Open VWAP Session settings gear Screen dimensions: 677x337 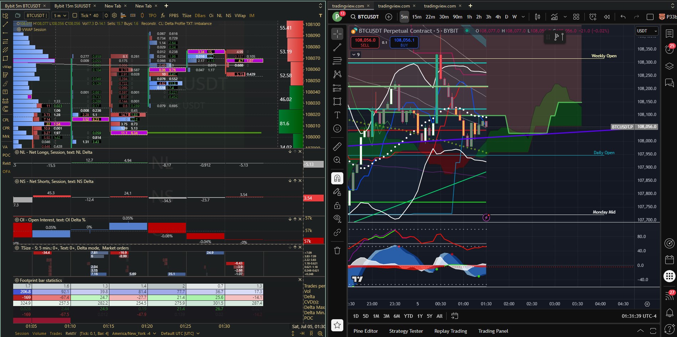[19, 30]
